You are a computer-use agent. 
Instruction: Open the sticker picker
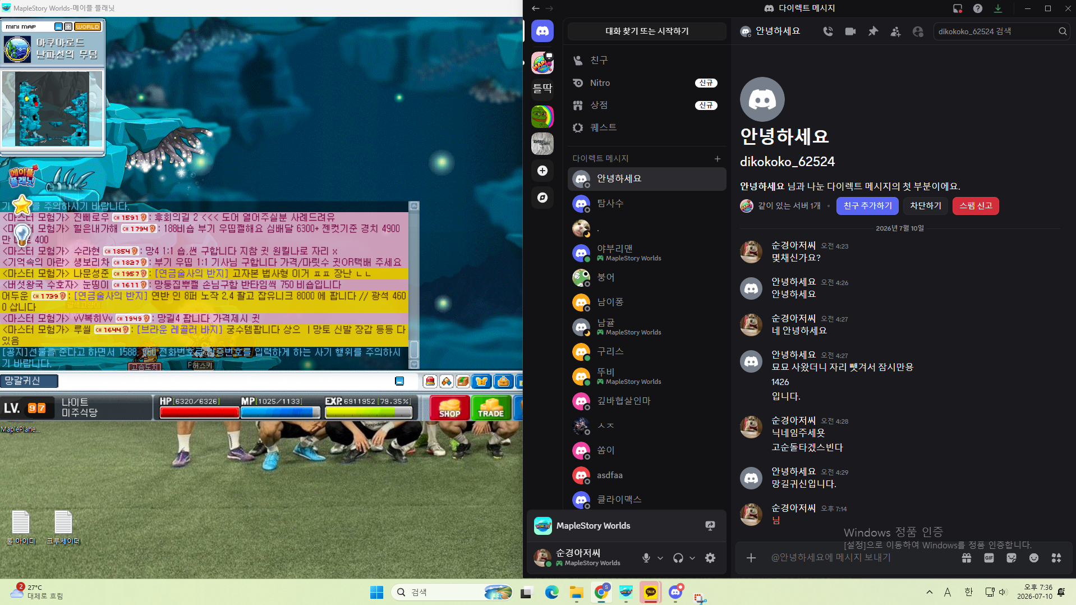tap(1011, 558)
